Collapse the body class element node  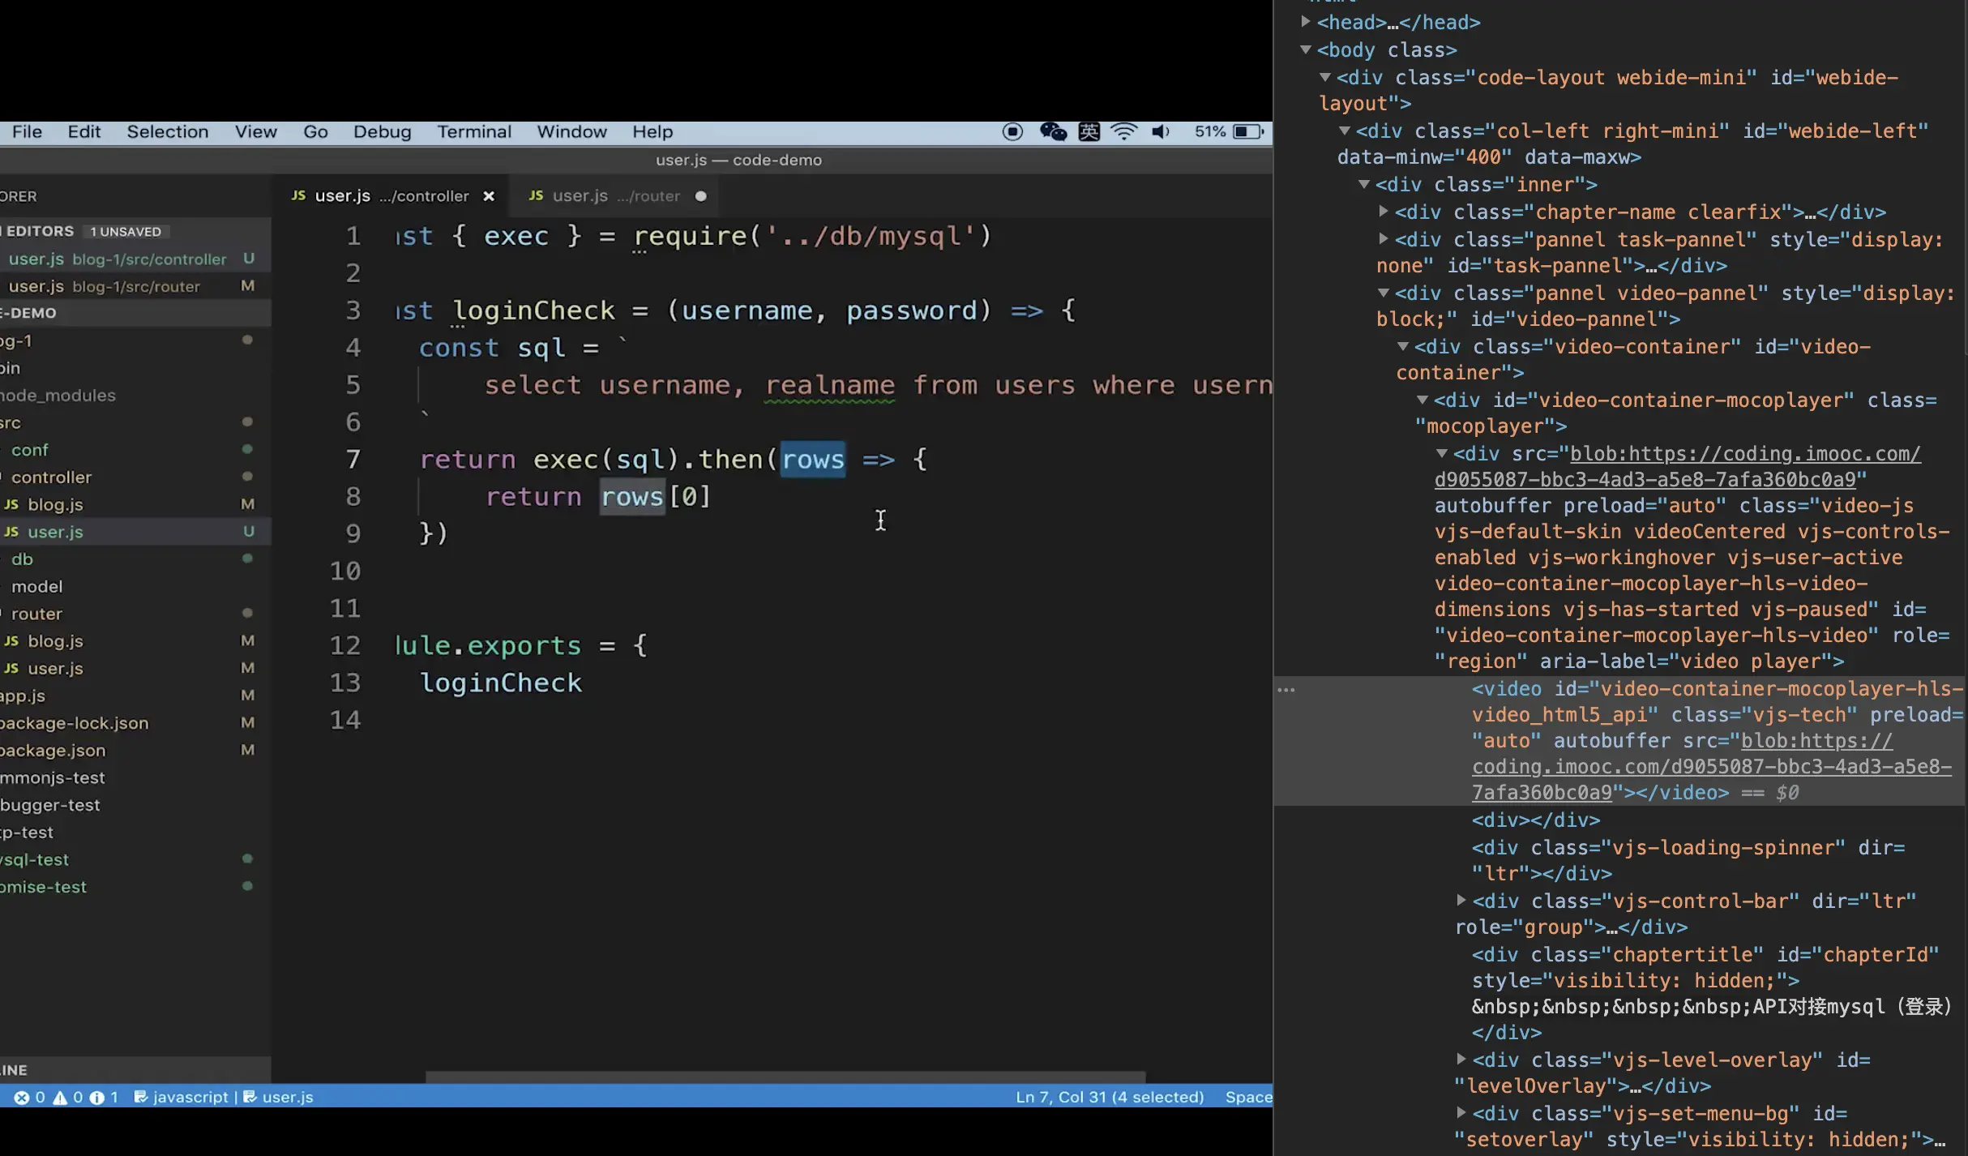[x=1306, y=49]
